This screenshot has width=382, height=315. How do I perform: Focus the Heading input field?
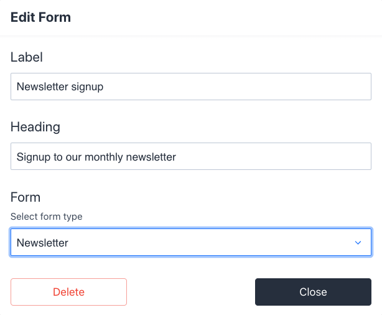click(x=190, y=157)
